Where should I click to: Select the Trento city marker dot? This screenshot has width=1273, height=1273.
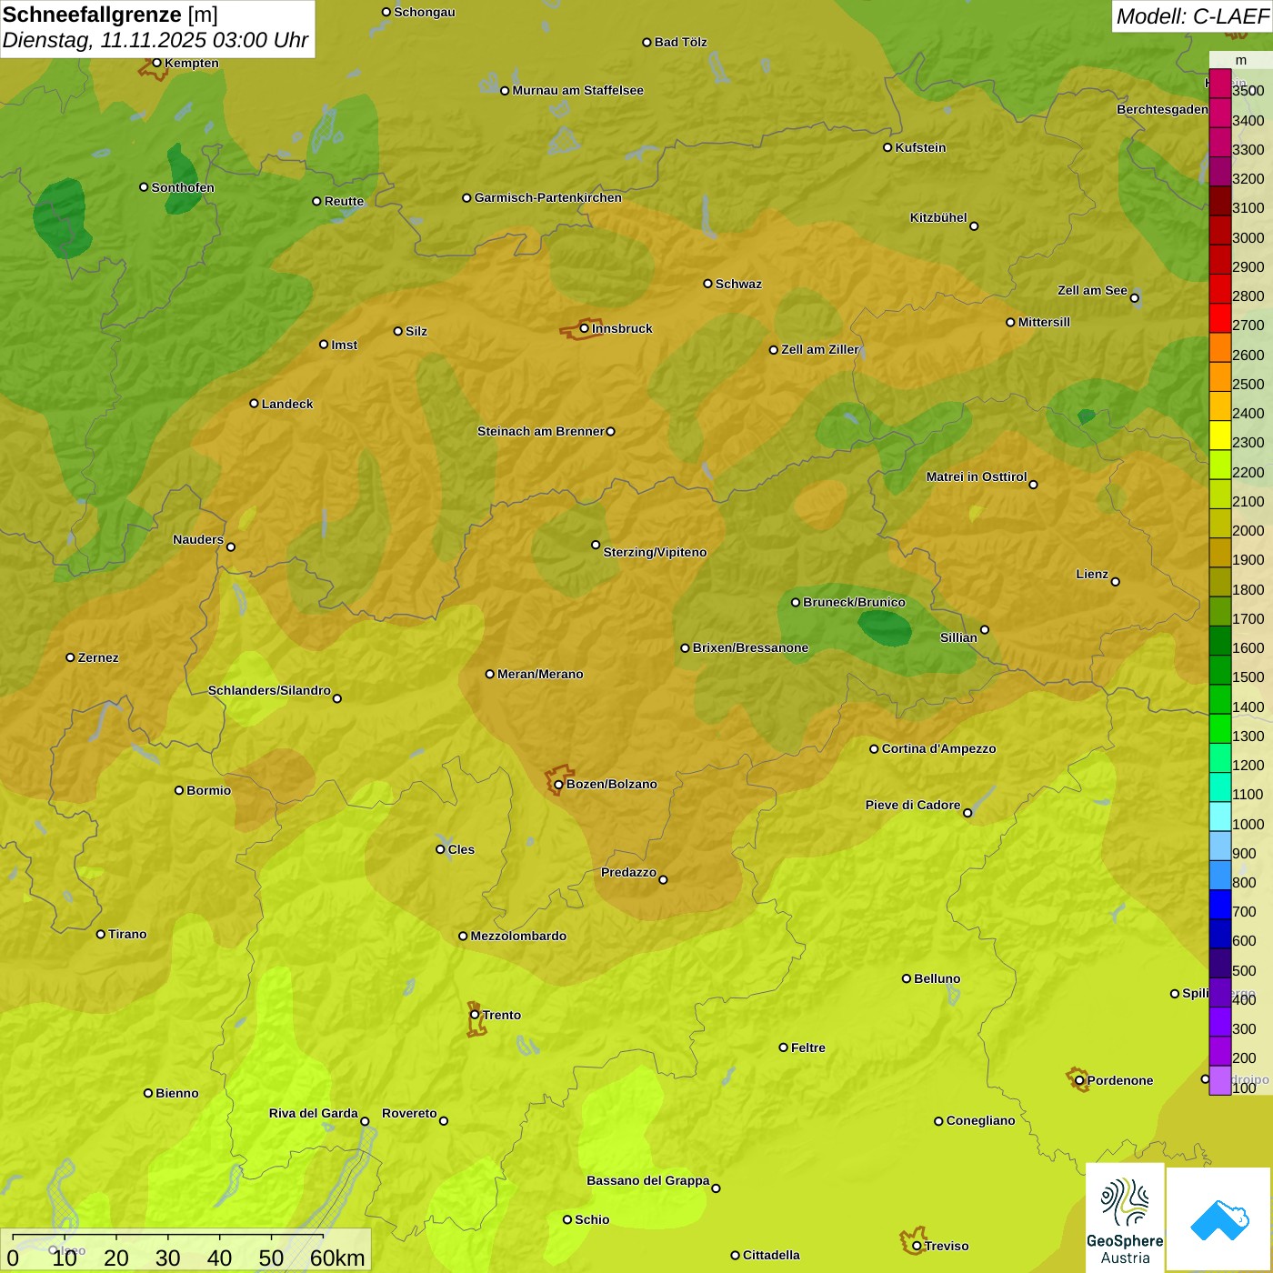point(475,1015)
